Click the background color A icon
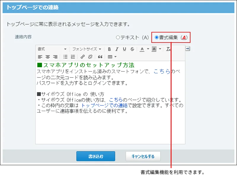 154,49
